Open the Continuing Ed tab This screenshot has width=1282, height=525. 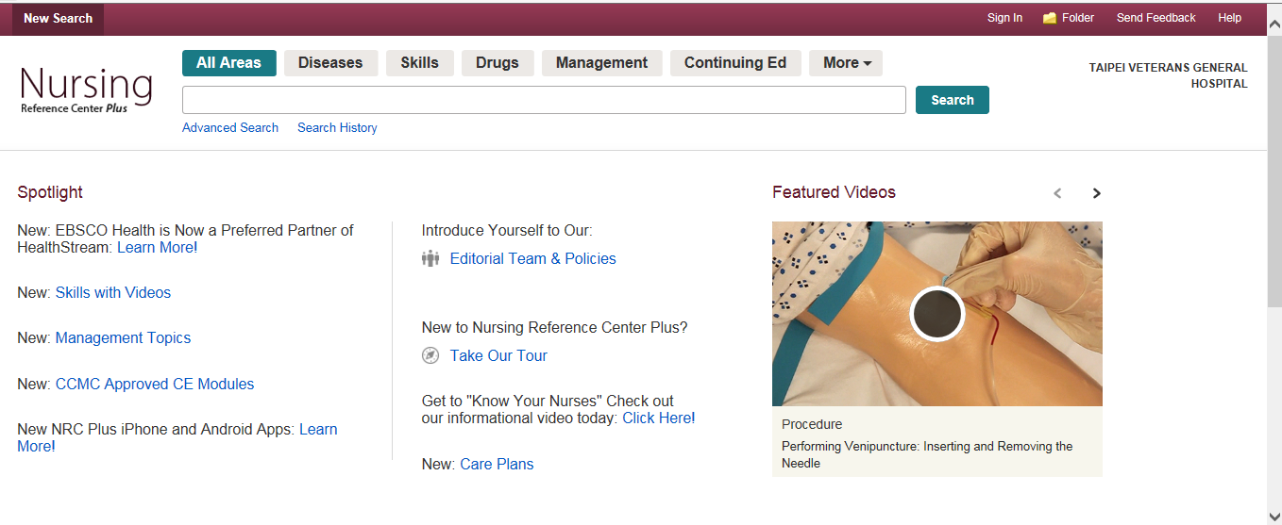(x=735, y=63)
